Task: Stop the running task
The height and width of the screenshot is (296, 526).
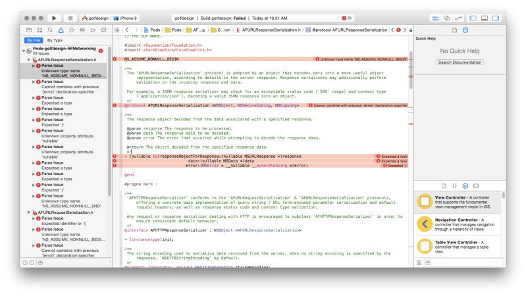Action: click(70, 18)
